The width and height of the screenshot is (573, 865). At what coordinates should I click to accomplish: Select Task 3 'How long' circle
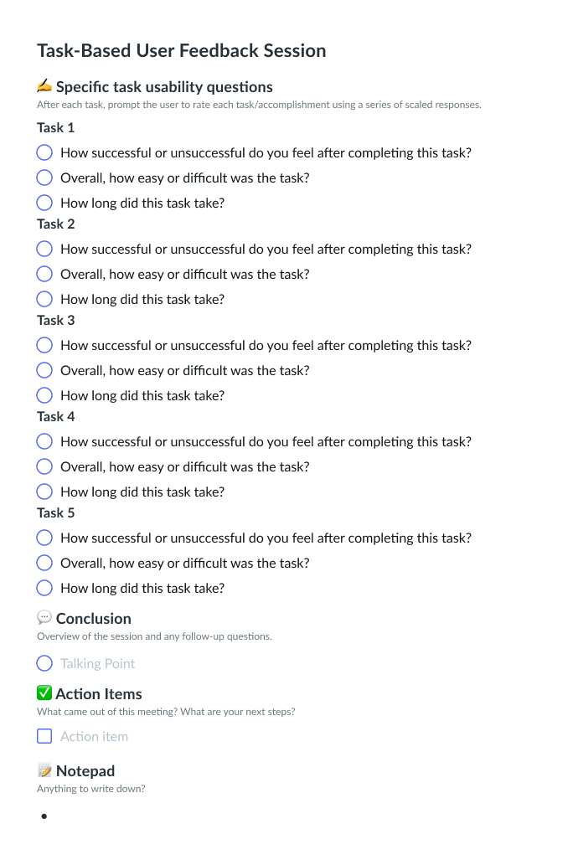click(44, 395)
